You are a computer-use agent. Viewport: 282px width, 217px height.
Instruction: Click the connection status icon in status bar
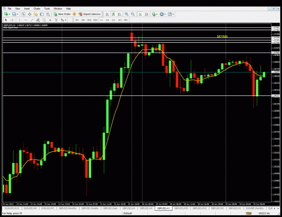pyautogui.click(x=249, y=213)
